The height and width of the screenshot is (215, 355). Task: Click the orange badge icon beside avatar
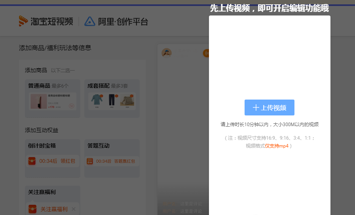[206, 53]
